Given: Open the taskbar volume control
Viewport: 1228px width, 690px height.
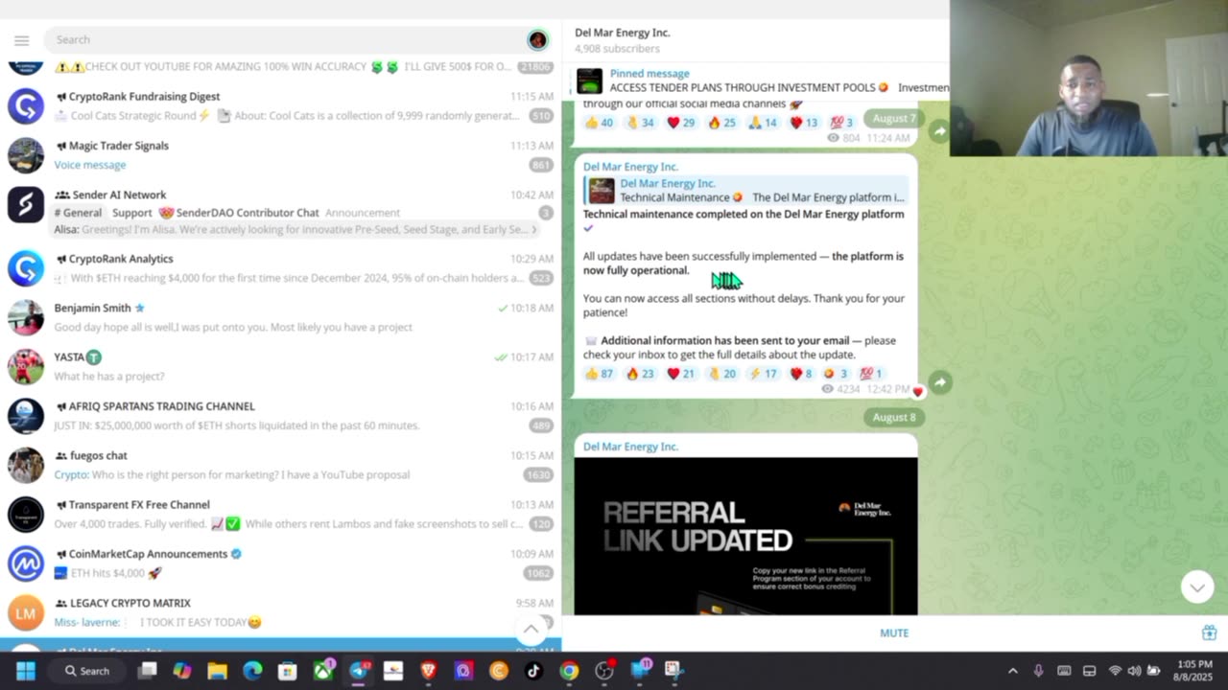Looking at the screenshot, I should click(x=1134, y=671).
